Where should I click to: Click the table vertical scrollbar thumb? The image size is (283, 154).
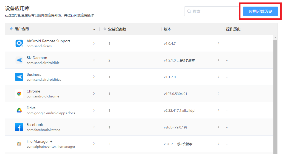(x=275, y=97)
